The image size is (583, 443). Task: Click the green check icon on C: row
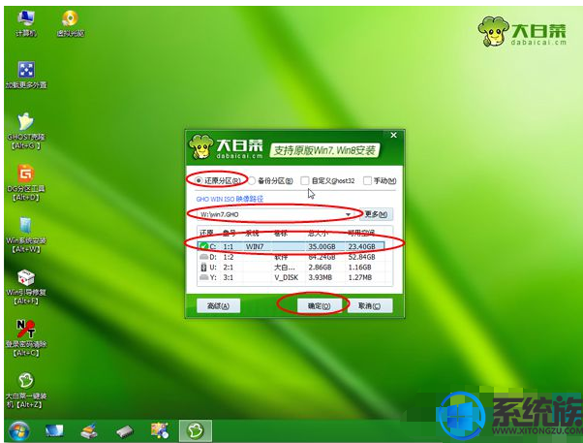[203, 246]
